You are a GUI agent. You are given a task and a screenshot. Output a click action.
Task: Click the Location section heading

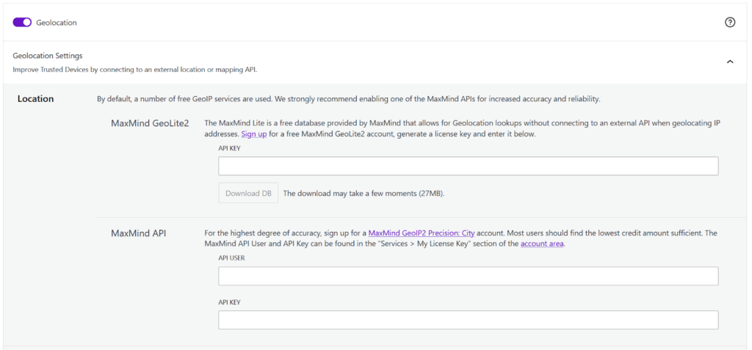pos(35,99)
